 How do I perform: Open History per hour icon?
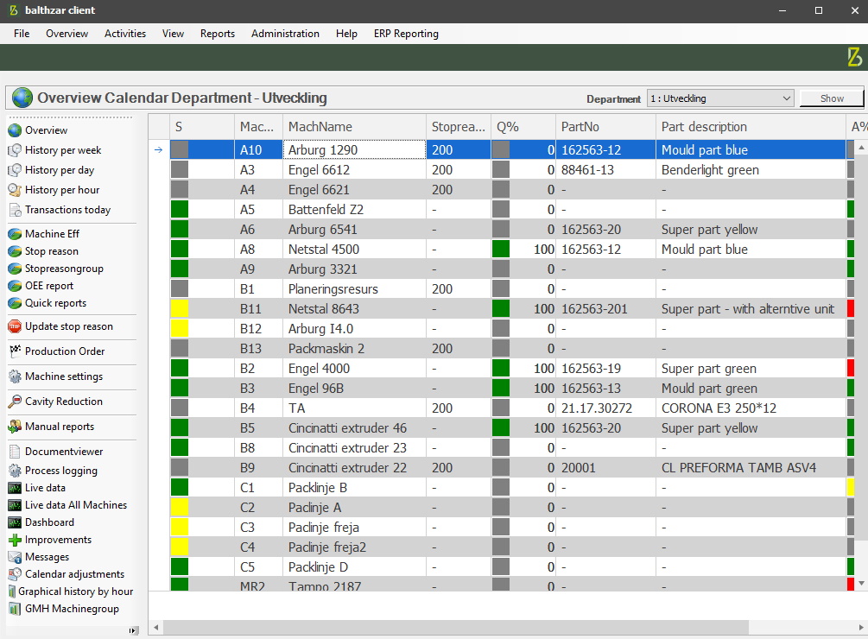[x=15, y=190]
